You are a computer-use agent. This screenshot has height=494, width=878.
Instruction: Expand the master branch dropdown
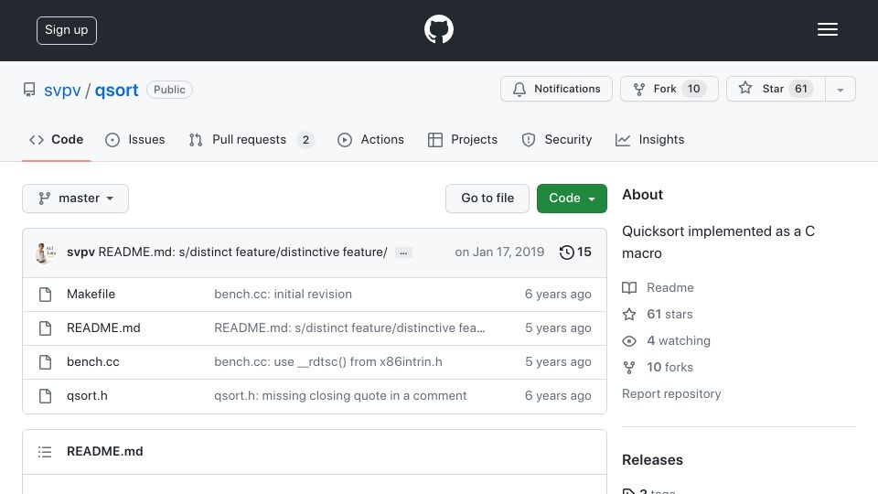click(76, 199)
